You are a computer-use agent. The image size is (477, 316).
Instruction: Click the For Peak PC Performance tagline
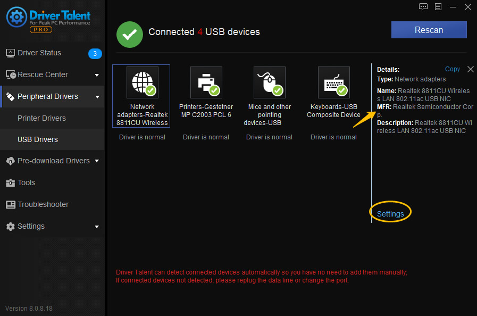tap(60, 23)
